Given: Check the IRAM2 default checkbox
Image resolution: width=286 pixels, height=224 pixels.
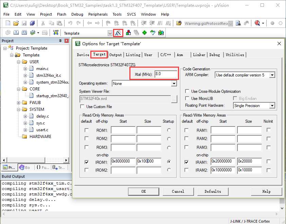Looking at the screenshot, I should coord(186,170).
